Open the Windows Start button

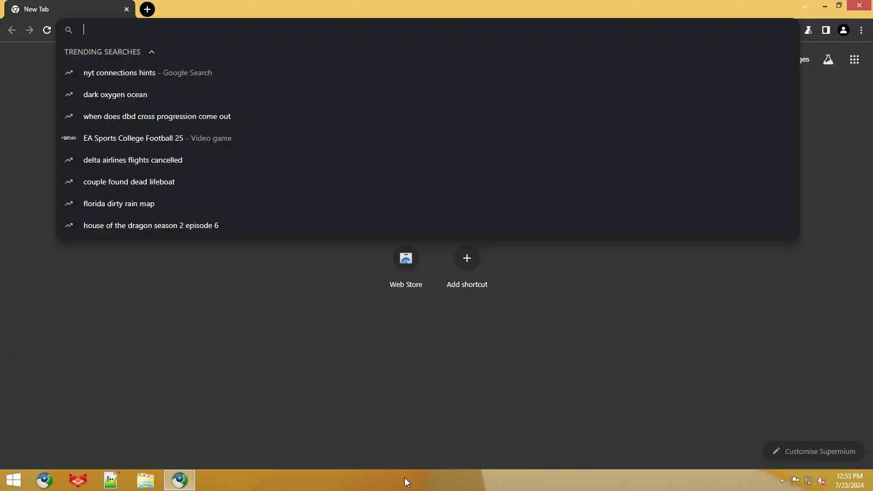pyautogui.click(x=14, y=480)
